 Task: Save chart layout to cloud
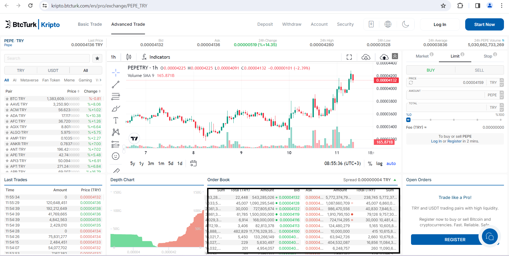pyautogui.click(x=384, y=57)
